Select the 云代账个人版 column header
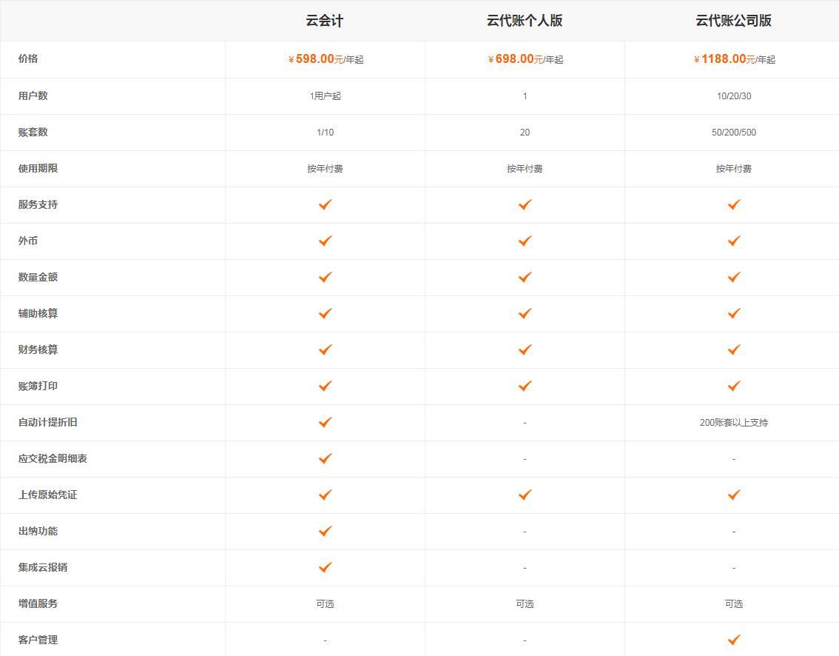The image size is (839, 656). [x=525, y=21]
